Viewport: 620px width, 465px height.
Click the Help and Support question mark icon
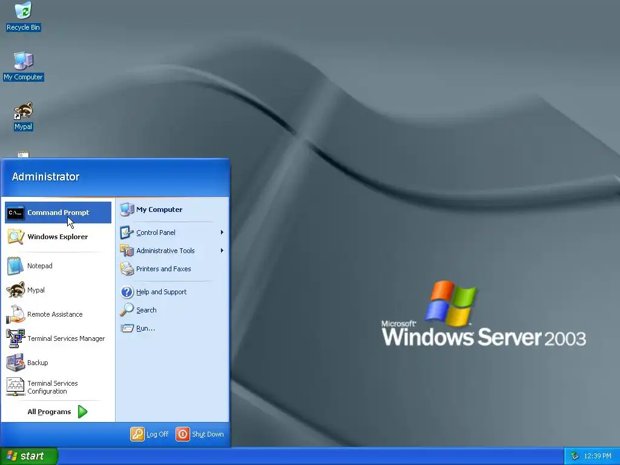(x=127, y=292)
